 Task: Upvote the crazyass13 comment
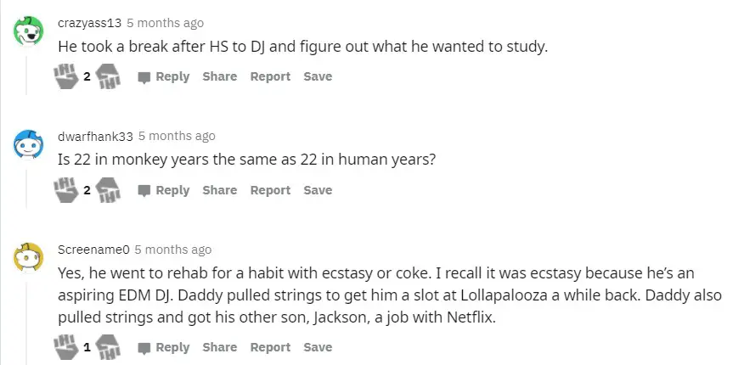67,76
